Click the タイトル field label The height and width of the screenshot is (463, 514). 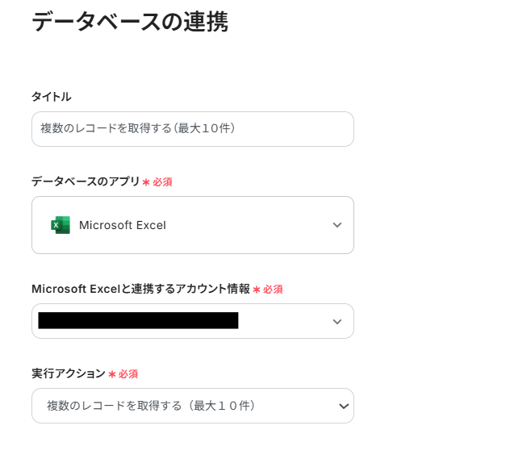pyautogui.click(x=52, y=97)
